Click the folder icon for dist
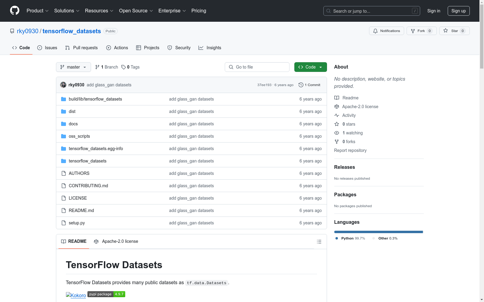Screen dimensions: 484x302 [64, 111]
